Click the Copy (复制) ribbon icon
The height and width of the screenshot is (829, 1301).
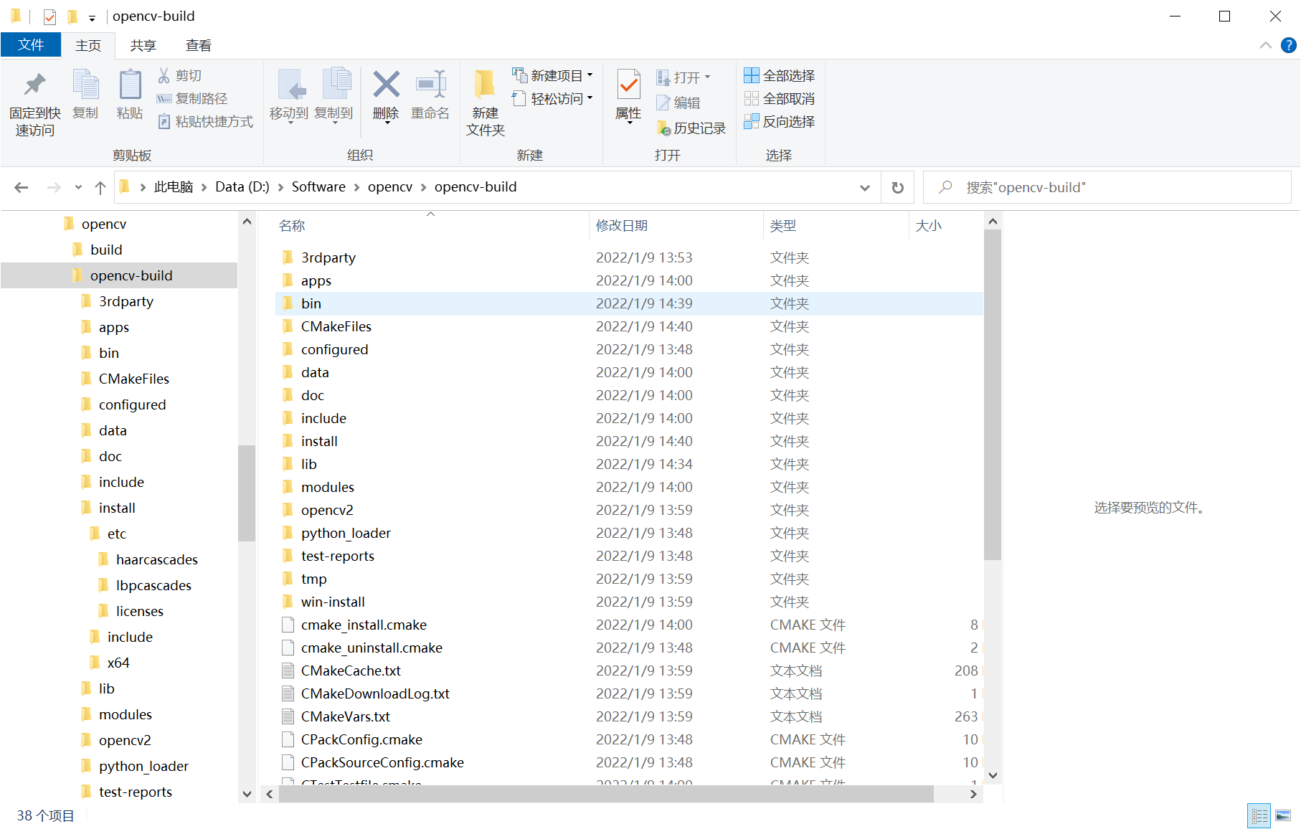click(x=85, y=94)
